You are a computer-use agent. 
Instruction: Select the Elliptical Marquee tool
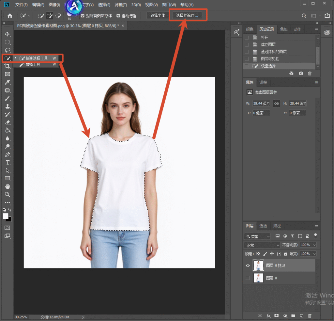(x=8, y=42)
